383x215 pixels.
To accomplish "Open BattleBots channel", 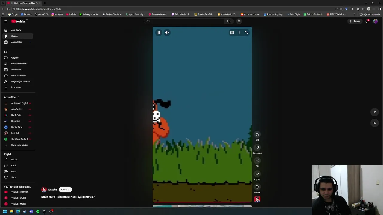I will (18, 115).
